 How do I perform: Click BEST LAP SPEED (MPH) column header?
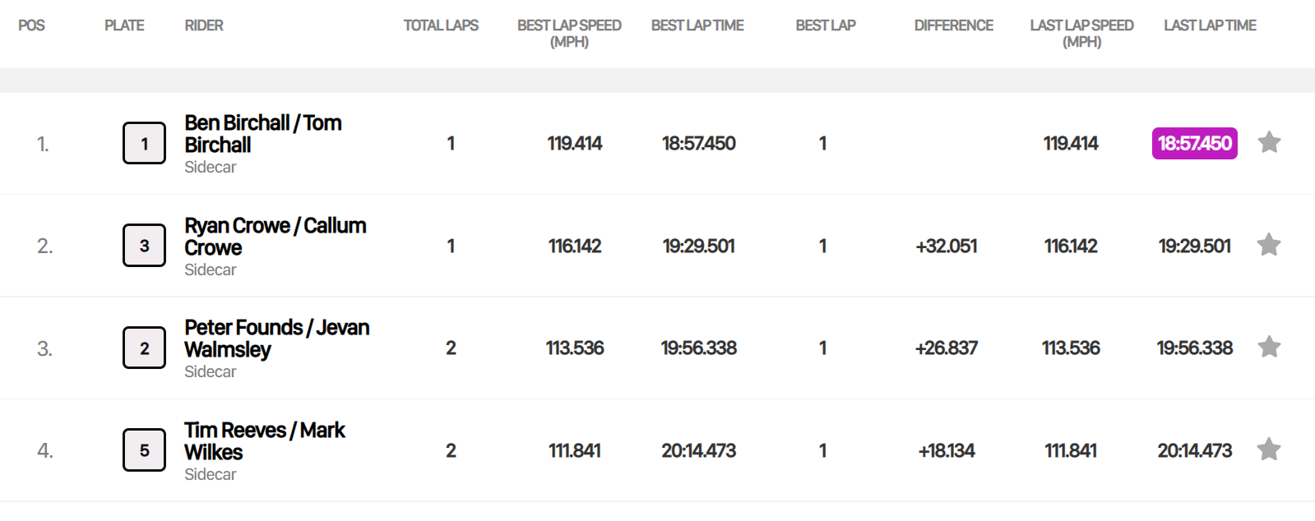(x=569, y=33)
